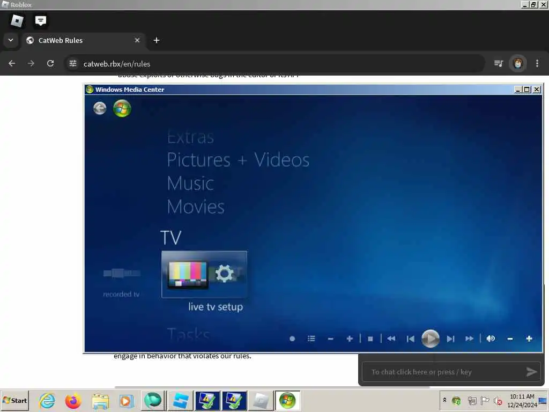Go forward in the CatWeb browser
Image resolution: width=549 pixels, height=412 pixels.
click(31, 63)
